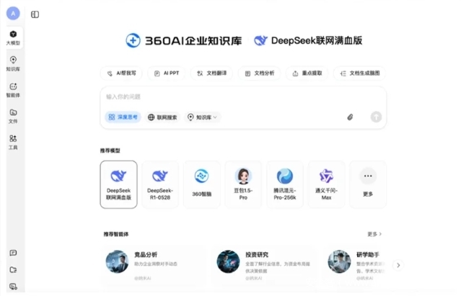Select 大模型 in the left sidebar
The height and width of the screenshot is (296, 461).
click(x=13, y=37)
